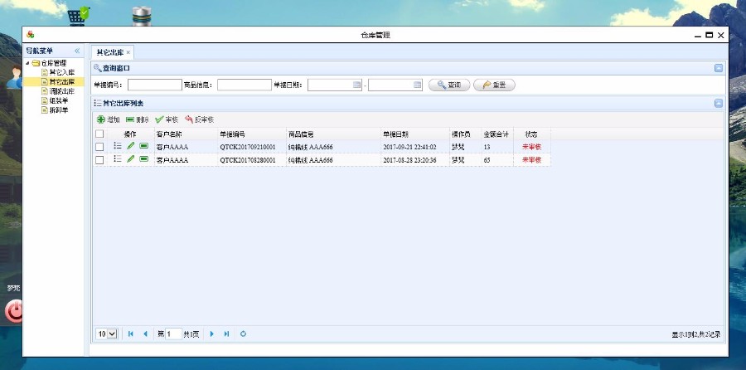Viewport: 746px width, 370px height.
Task: Check the checkbox for row QTCK201709210001
Action: pyautogui.click(x=99, y=147)
